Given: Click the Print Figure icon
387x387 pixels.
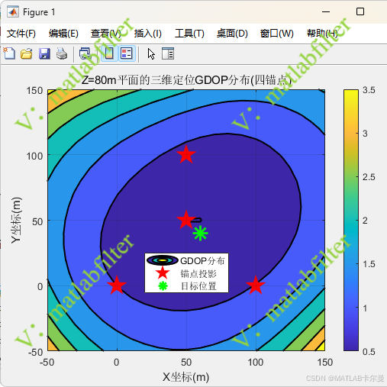Looking at the screenshot, I should (x=62, y=53).
